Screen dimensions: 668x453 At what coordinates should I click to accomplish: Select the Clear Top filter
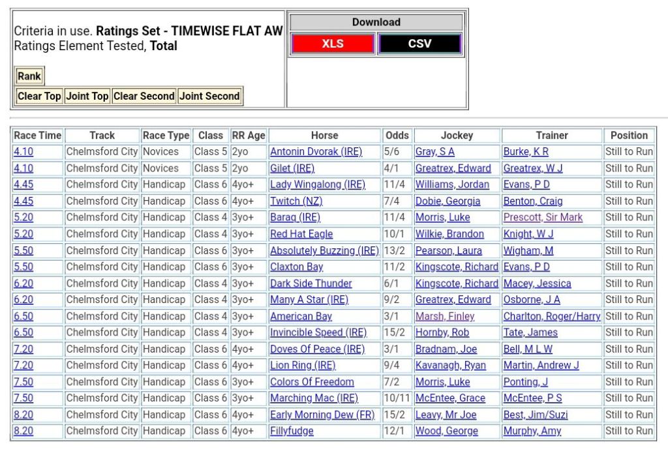(39, 96)
